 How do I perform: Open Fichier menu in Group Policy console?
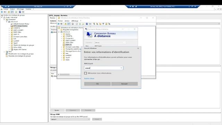[x=6, y=9]
